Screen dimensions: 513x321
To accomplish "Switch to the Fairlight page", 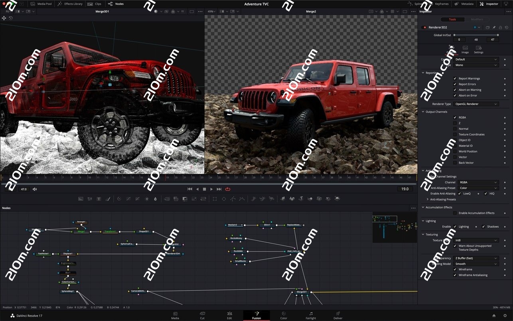I will 311,315.
